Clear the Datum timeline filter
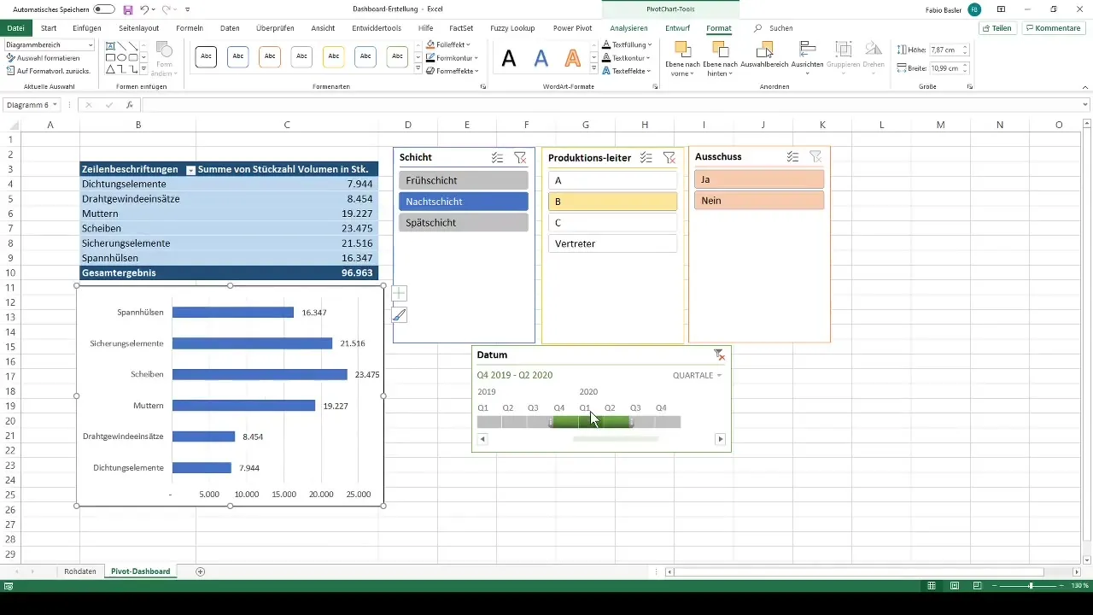The image size is (1093, 615). tap(719, 354)
